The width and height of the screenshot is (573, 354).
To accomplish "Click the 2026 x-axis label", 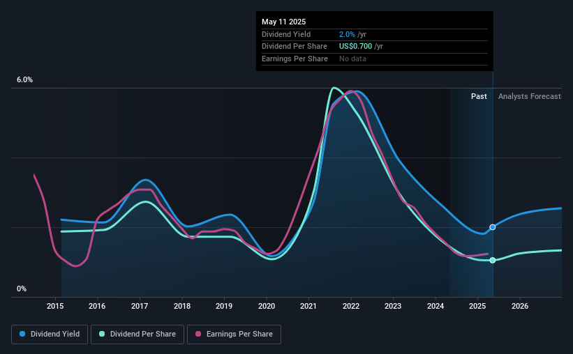I will point(520,306).
